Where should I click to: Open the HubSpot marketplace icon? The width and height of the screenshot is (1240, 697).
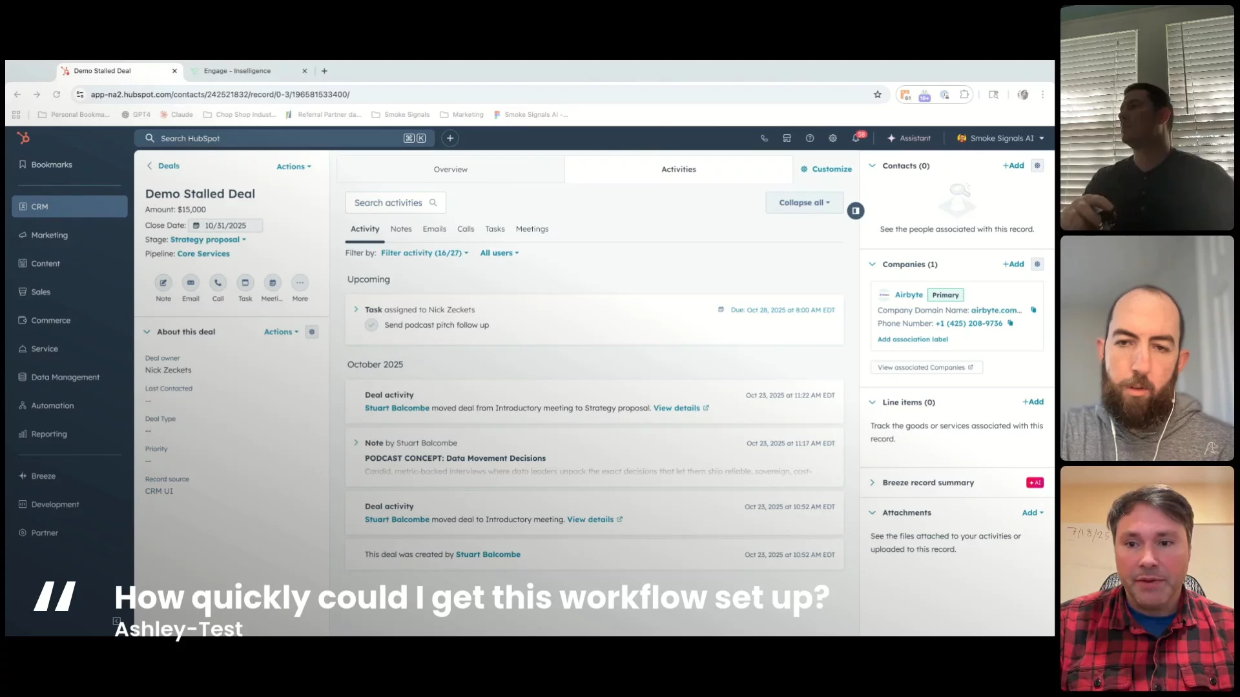[x=787, y=138]
